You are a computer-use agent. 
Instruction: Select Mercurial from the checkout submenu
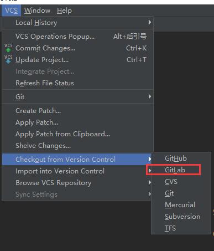pos(180,205)
